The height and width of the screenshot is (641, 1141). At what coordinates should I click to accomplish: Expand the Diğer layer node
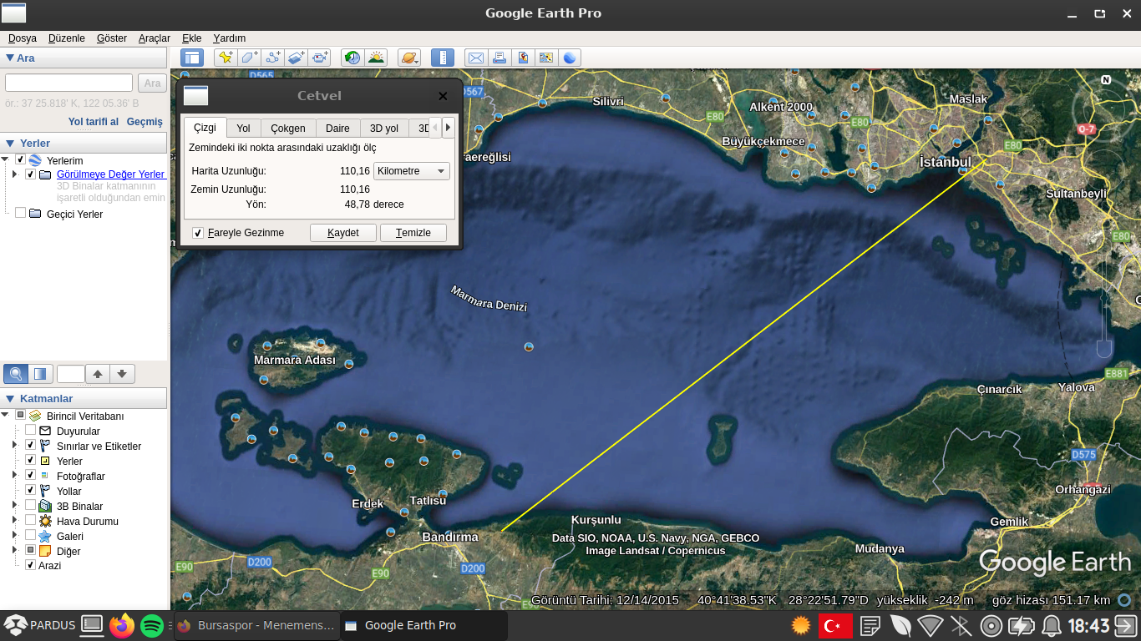(x=14, y=550)
